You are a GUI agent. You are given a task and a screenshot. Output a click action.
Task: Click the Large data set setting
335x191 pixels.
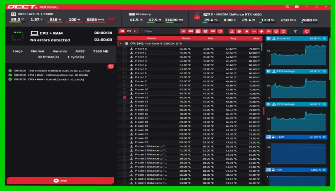point(18,51)
